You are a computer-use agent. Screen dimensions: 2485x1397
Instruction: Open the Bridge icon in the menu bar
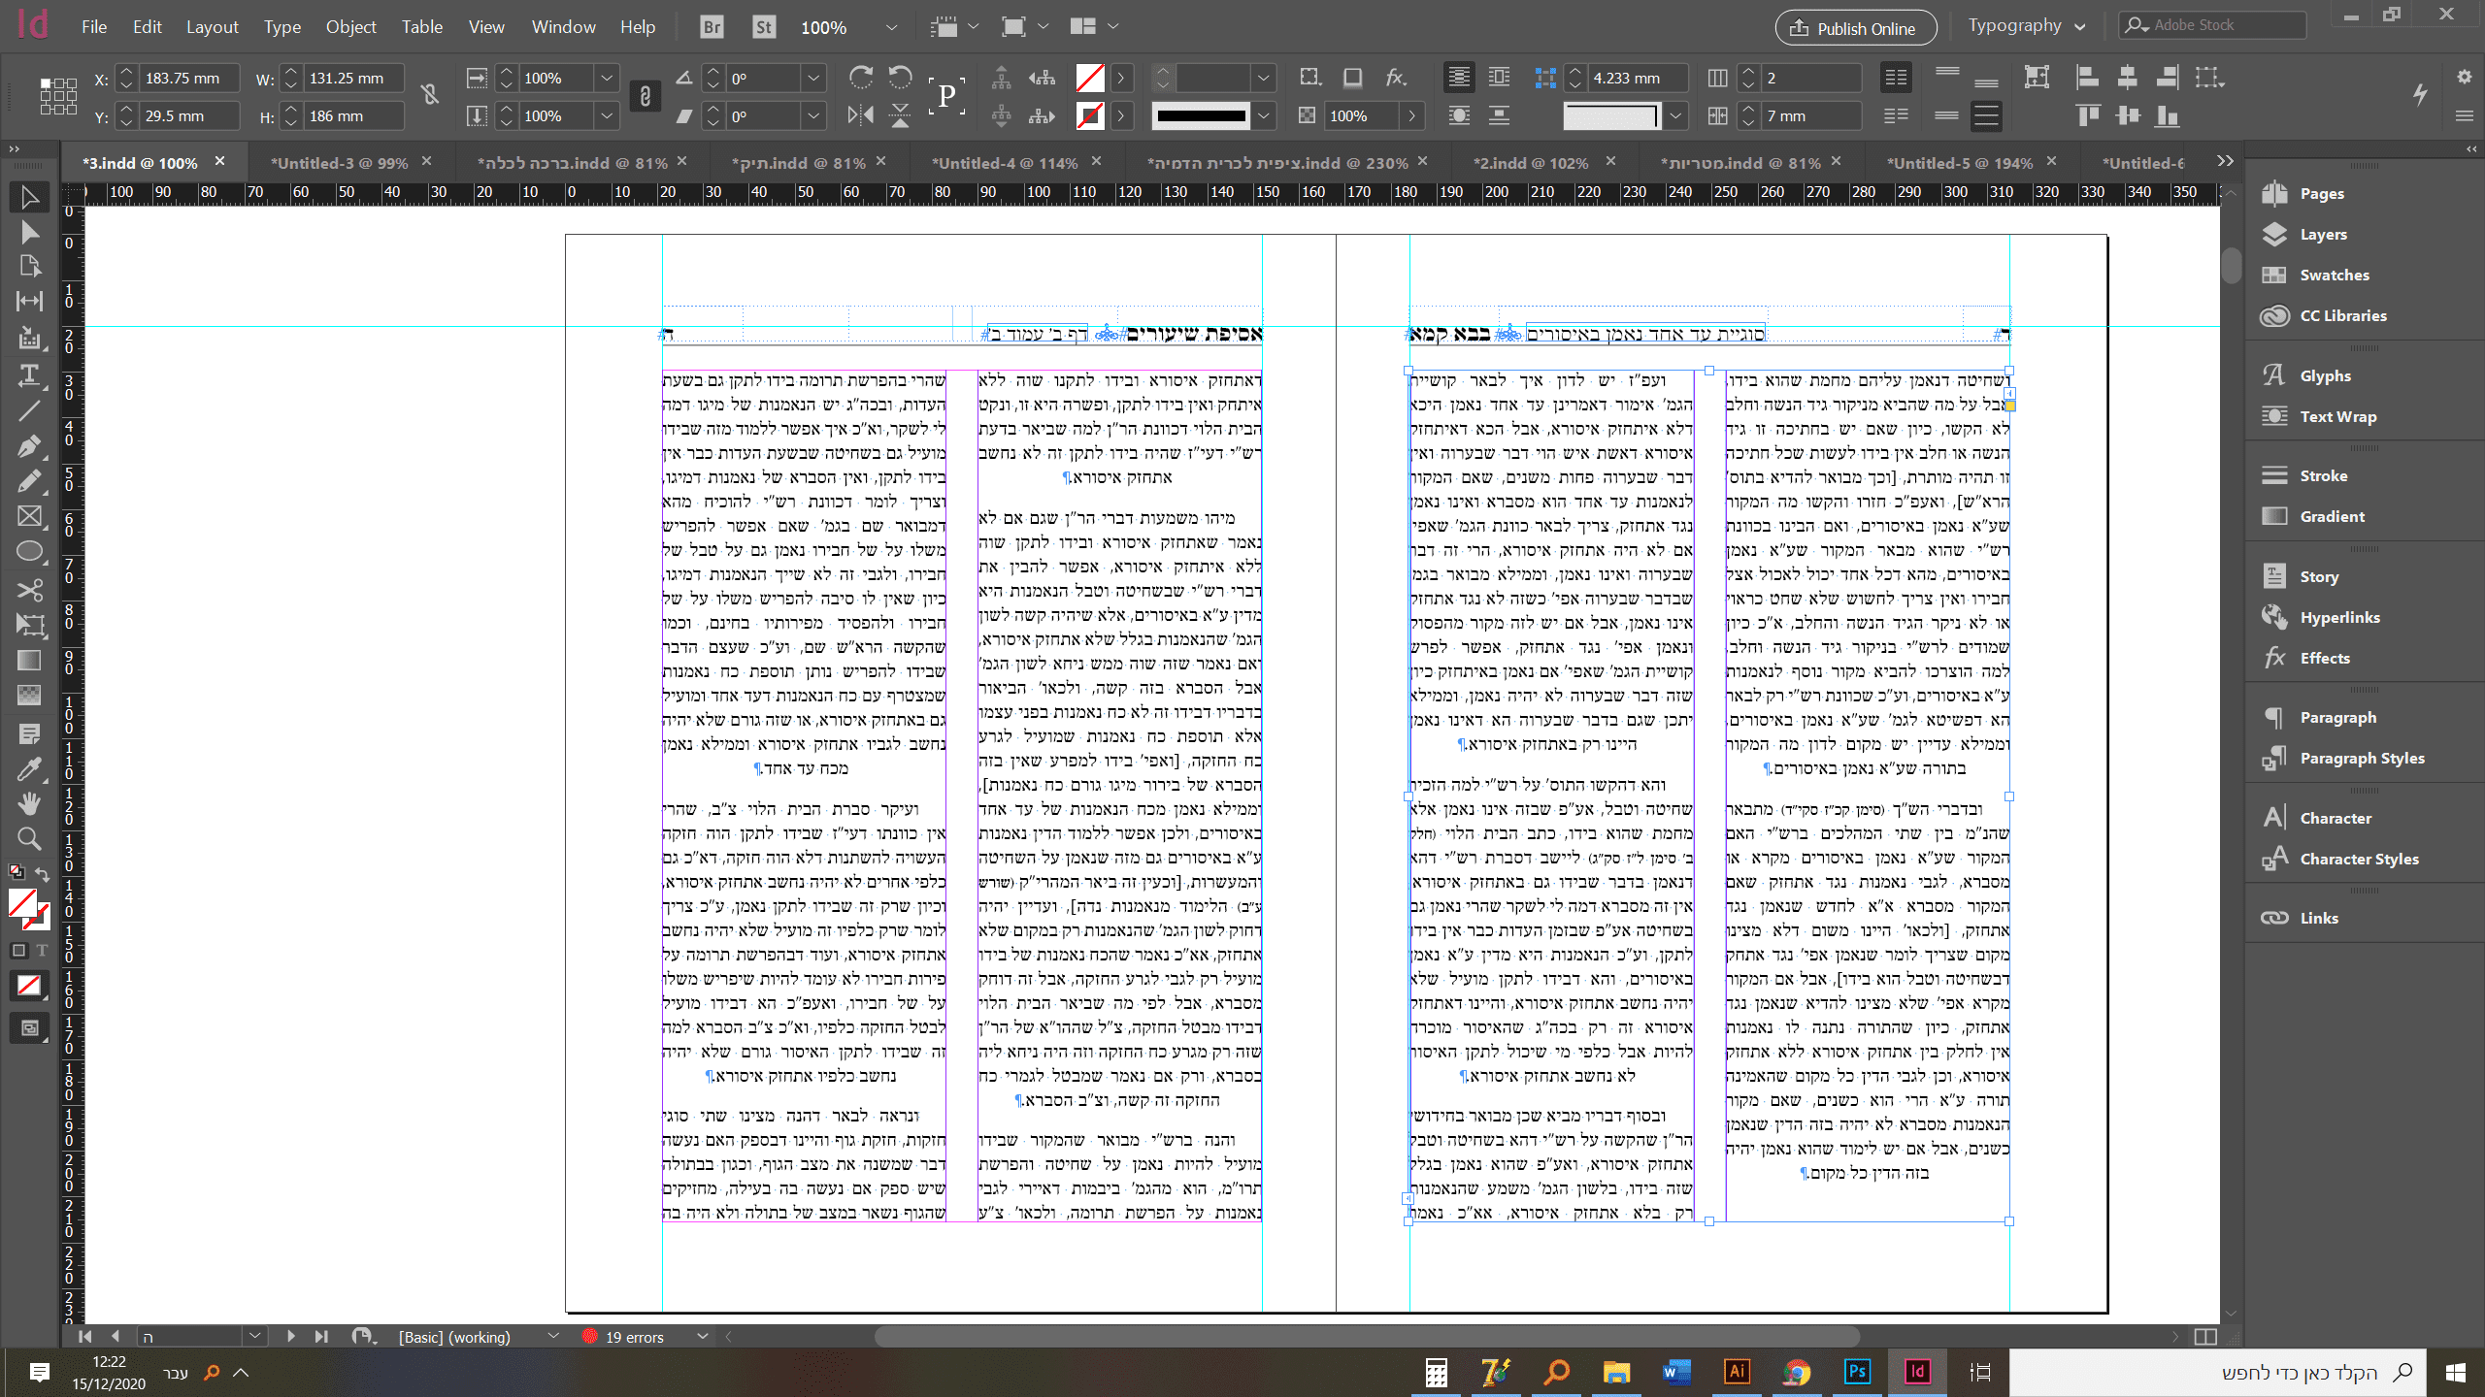click(712, 27)
